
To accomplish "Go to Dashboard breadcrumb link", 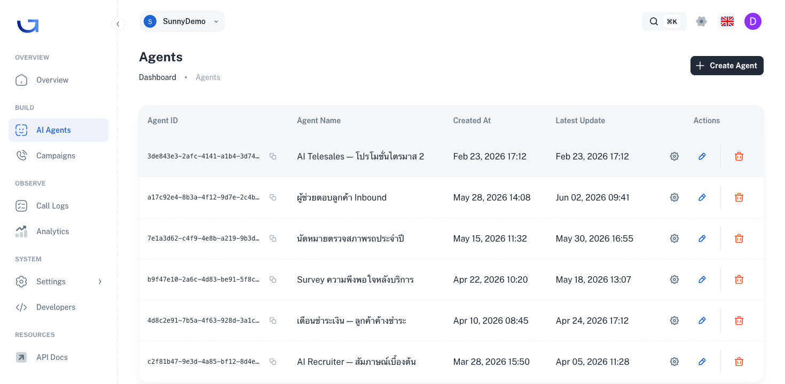I will click(158, 77).
